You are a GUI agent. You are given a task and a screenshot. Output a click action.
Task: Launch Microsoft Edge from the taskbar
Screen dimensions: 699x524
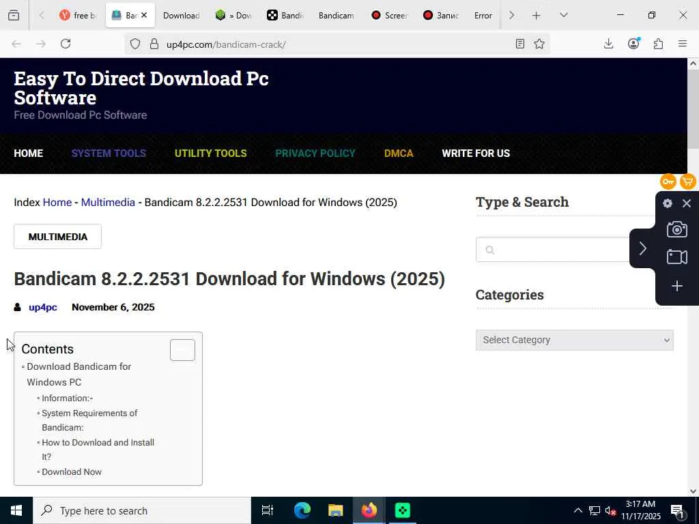click(x=302, y=510)
